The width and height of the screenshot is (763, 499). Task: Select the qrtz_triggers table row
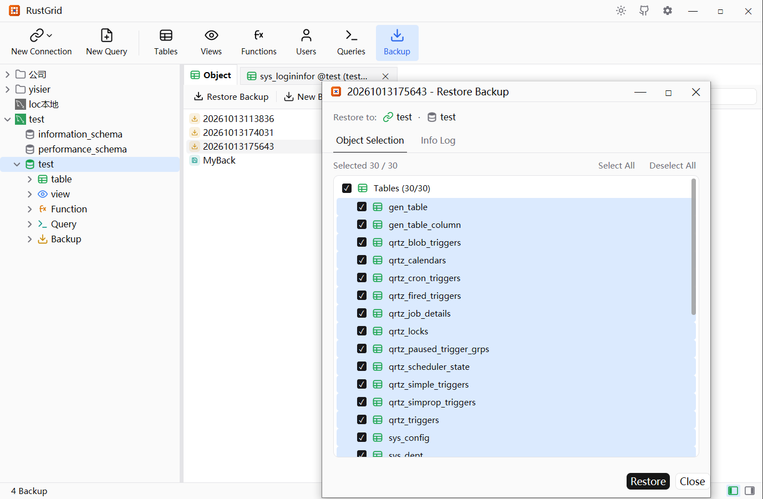516,420
